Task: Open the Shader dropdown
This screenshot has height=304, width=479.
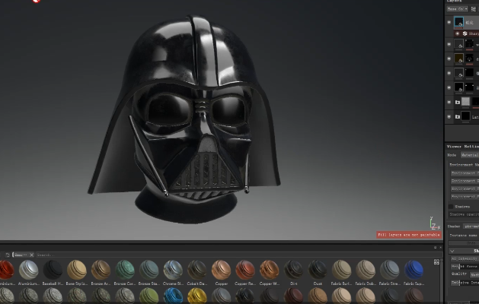Action: 471,226
